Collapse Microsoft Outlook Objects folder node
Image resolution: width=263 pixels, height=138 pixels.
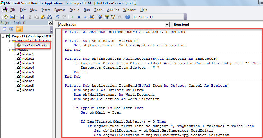pyautogui.click(x=8, y=41)
